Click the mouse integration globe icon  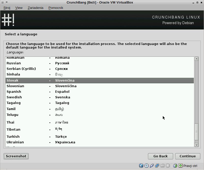pyautogui.click(x=175, y=166)
